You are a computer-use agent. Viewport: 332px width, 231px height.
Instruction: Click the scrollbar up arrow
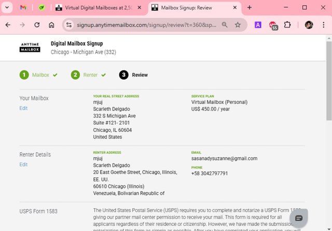pyautogui.click(x=329, y=38)
